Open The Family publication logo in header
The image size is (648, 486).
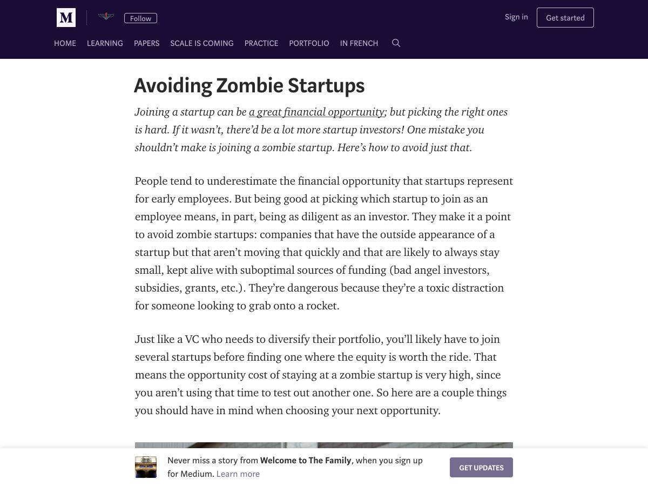[106, 17]
